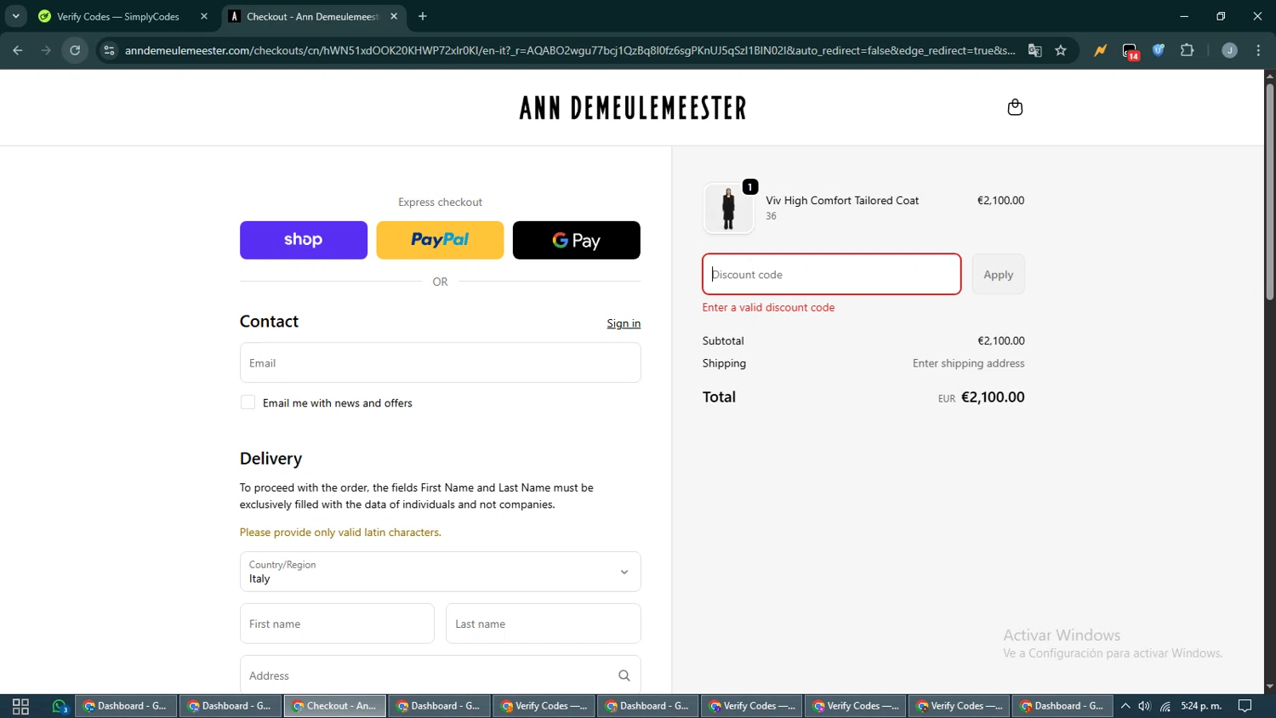Open the Windows notification center icon
The height and width of the screenshot is (718, 1276).
(x=1245, y=706)
